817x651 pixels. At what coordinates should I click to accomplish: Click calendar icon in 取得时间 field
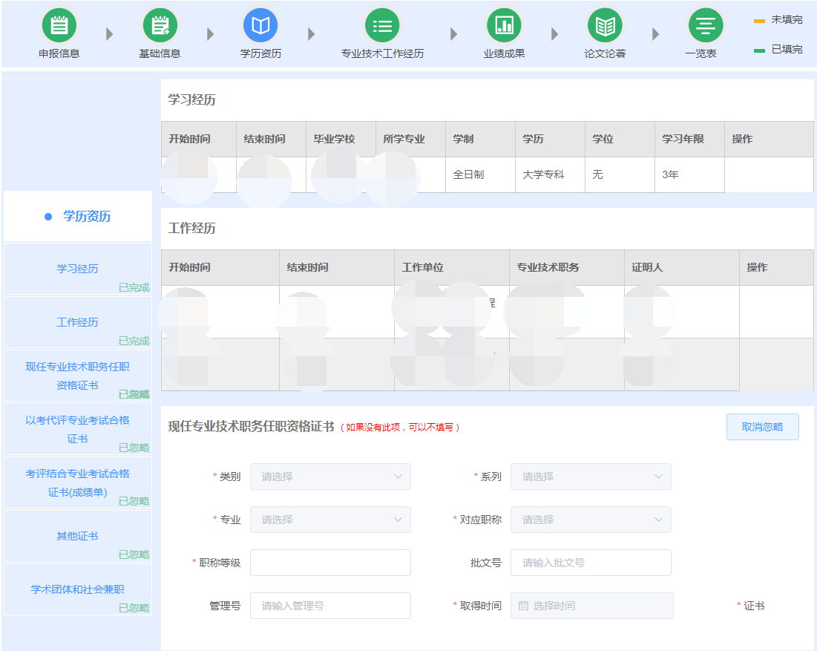click(x=523, y=606)
